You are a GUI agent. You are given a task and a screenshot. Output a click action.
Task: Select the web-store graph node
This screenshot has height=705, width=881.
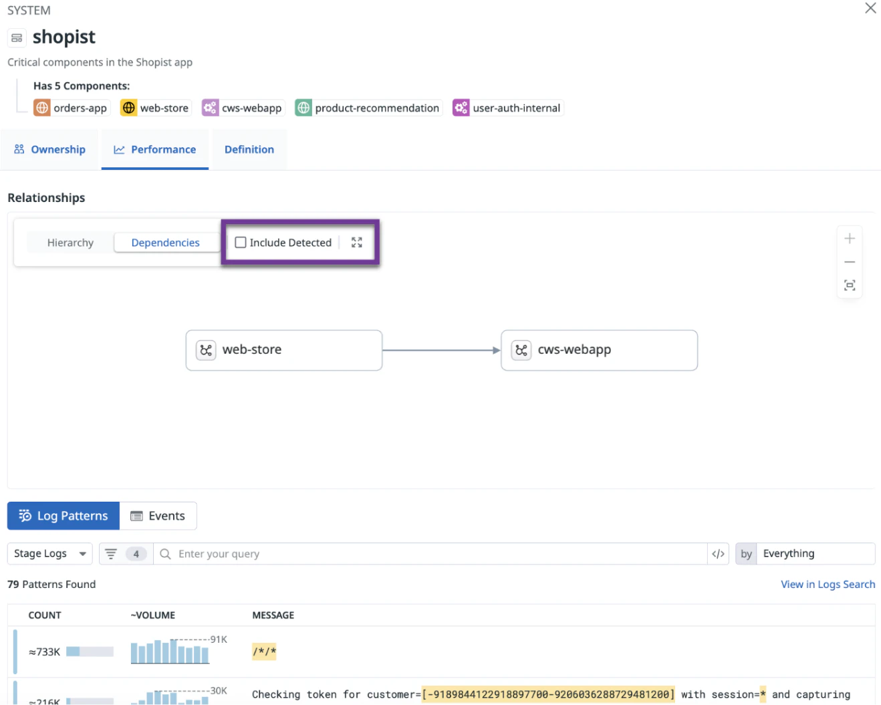(x=284, y=350)
